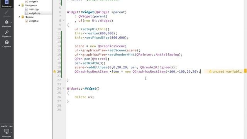The height and width of the screenshot is (139, 247).
Task: Open the arrow next to Отладка debug mode
Action: pos(11,22)
